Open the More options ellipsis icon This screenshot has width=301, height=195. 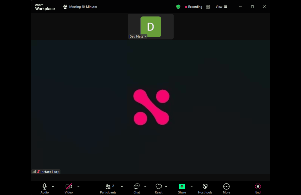tap(226, 187)
